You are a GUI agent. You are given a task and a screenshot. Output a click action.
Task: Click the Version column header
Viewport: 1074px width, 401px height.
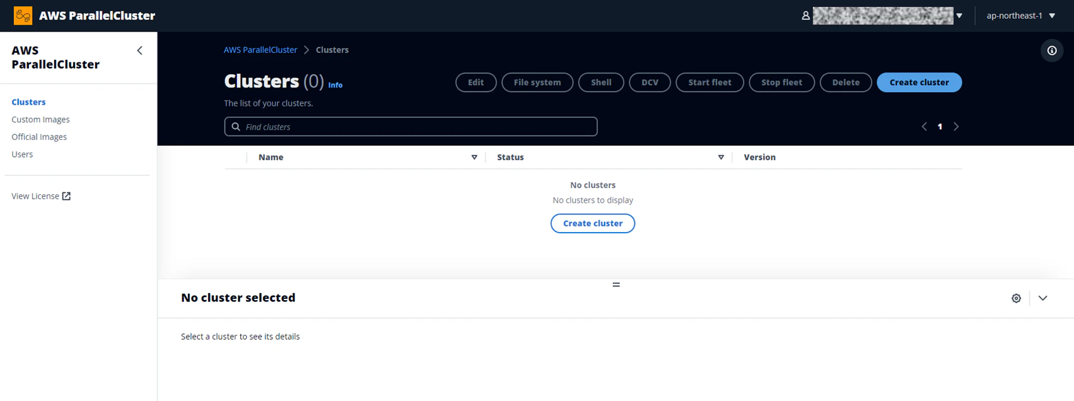pos(759,158)
